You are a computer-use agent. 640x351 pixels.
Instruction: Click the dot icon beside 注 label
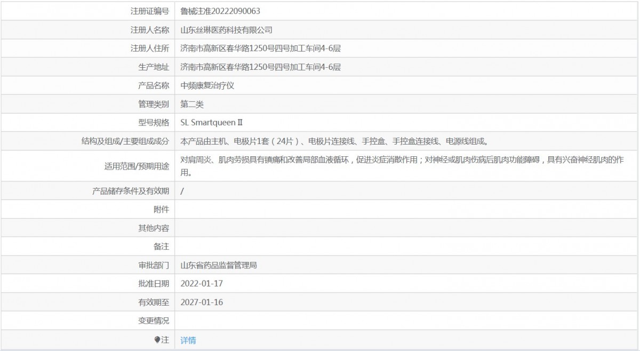pos(157,339)
